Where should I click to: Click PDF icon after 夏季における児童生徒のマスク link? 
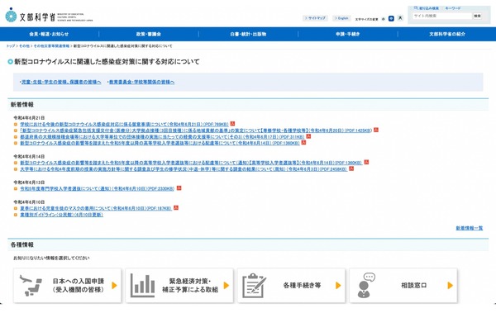point(176,208)
